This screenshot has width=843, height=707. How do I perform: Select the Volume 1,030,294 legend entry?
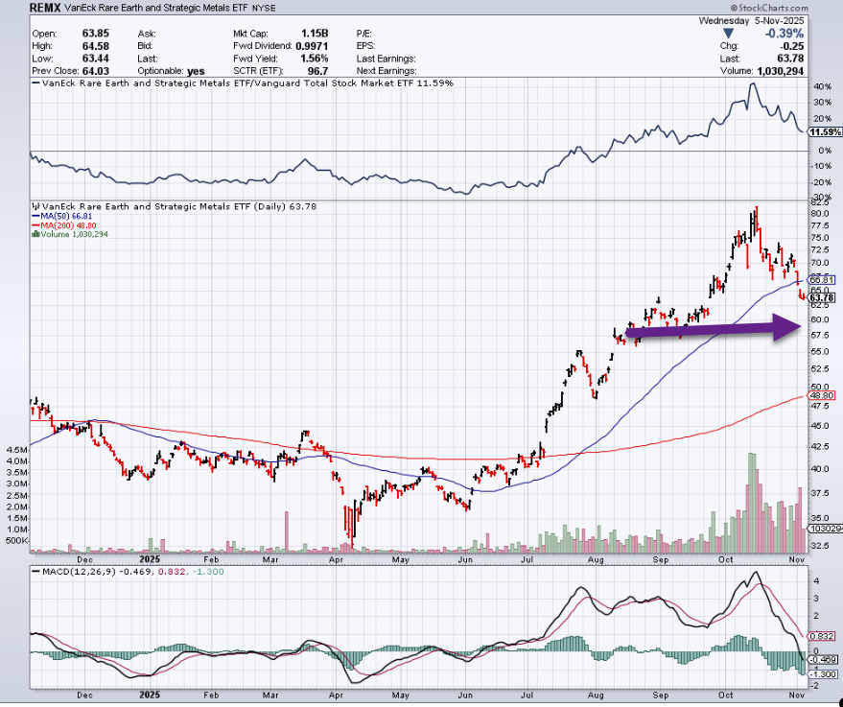tap(74, 234)
